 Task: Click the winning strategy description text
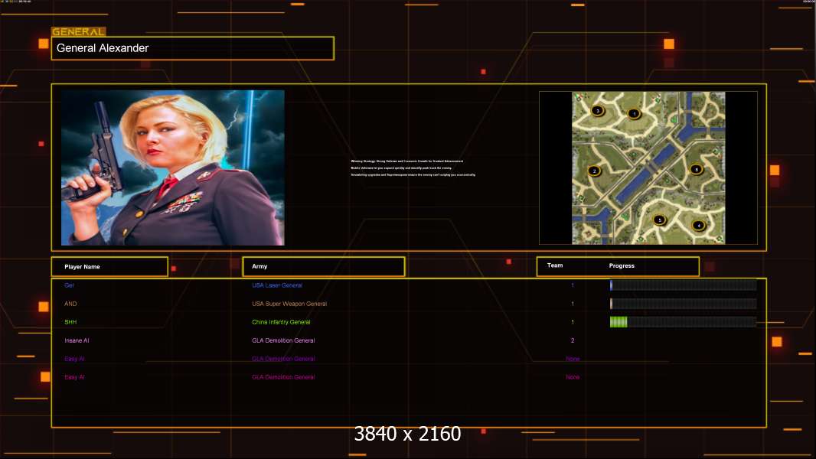[x=413, y=168]
